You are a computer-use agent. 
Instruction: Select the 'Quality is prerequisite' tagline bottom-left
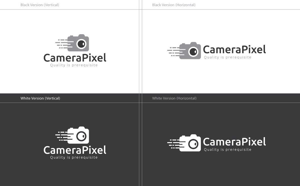pos(74,157)
